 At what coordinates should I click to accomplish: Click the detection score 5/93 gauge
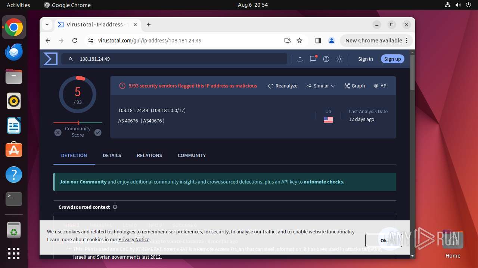pyautogui.click(x=78, y=95)
